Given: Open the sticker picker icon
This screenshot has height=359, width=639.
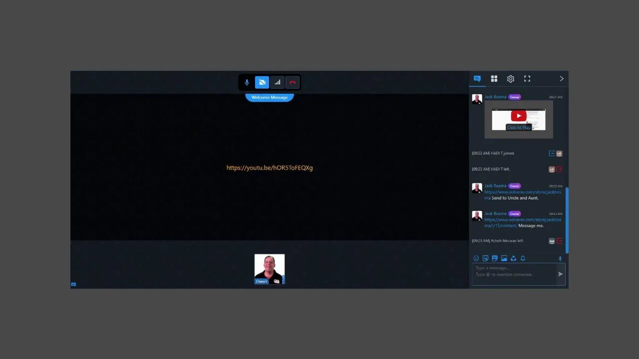Looking at the screenshot, I should (485, 258).
